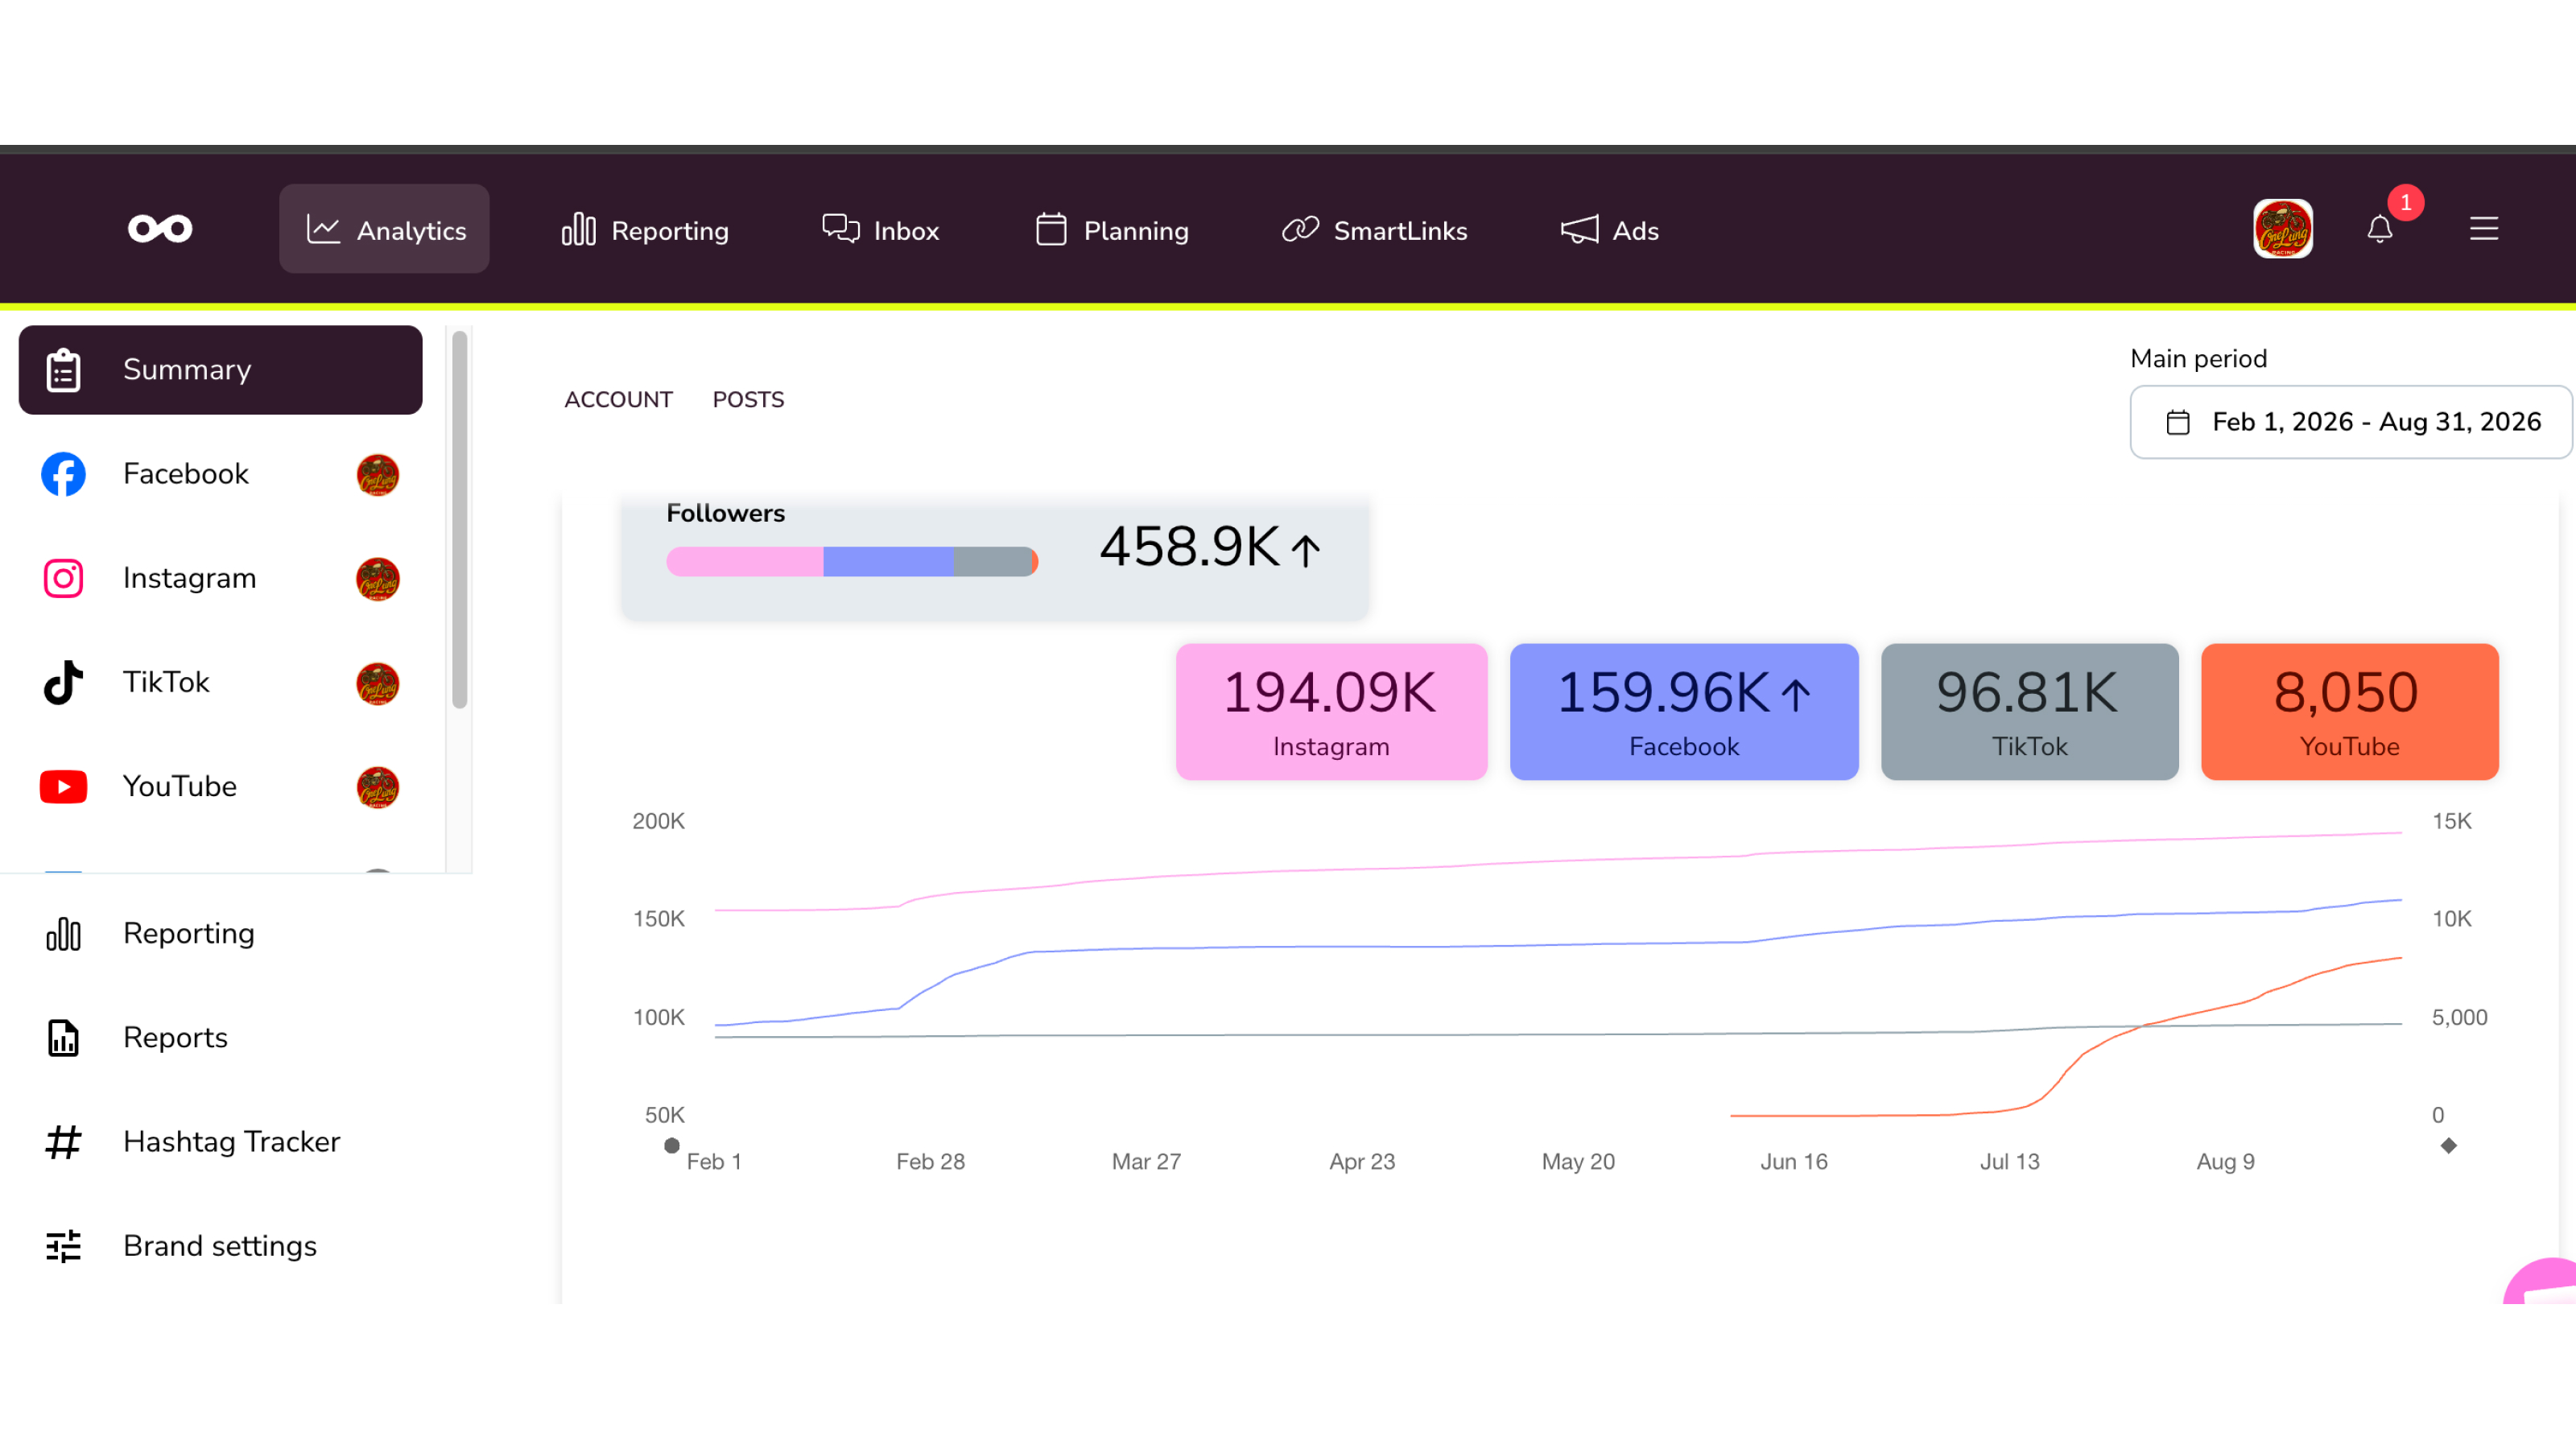Click the pink chat bubble button
Image resolution: width=2576 pixels, height=1449 pixels.
[2543, 1282]
